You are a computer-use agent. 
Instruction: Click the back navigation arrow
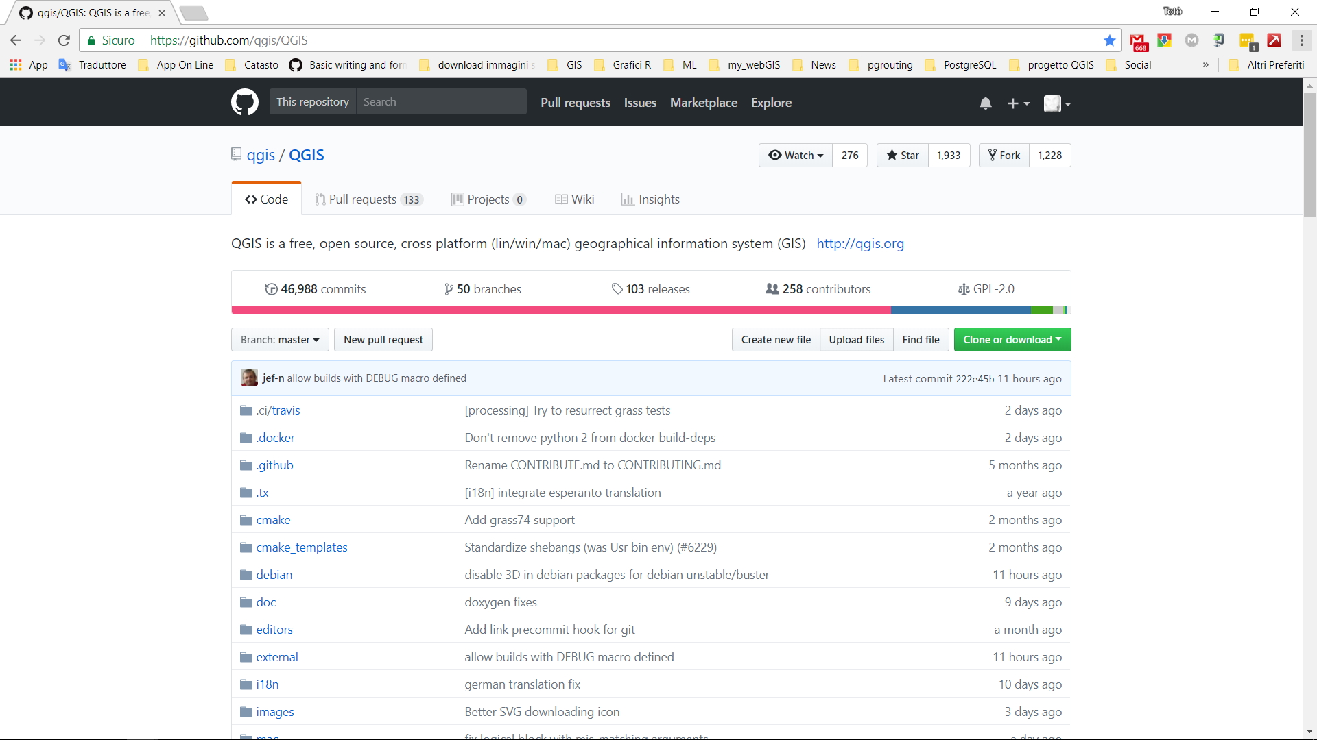[16, 40]
